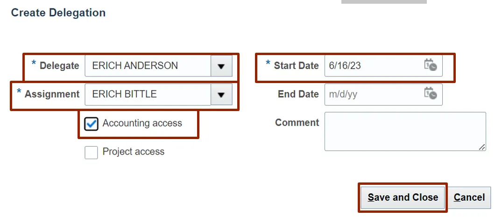Open the Start Date calendar picker
Image resolution: width=502 pixels, height=217 pixels.
430,65
